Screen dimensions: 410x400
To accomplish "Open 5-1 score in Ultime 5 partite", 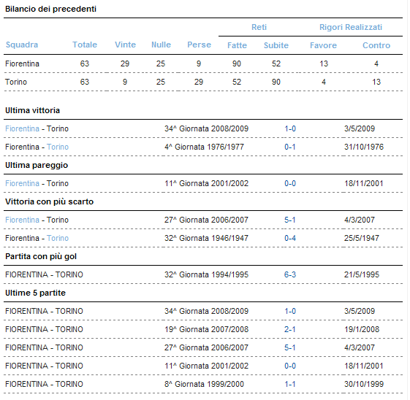I will click(290, 347).
